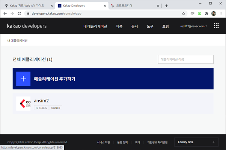The image size is (226, 150).
Task: Click the browser forward arrow
Action: [12, 13]
